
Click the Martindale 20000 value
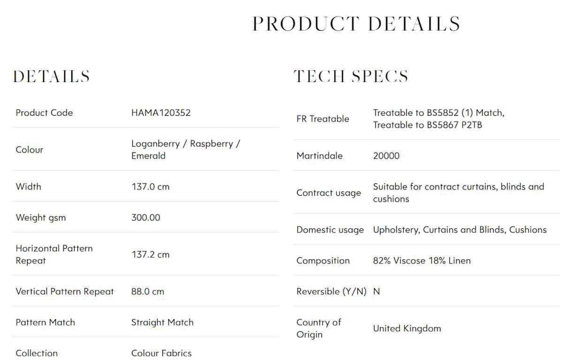pos(386,156)
